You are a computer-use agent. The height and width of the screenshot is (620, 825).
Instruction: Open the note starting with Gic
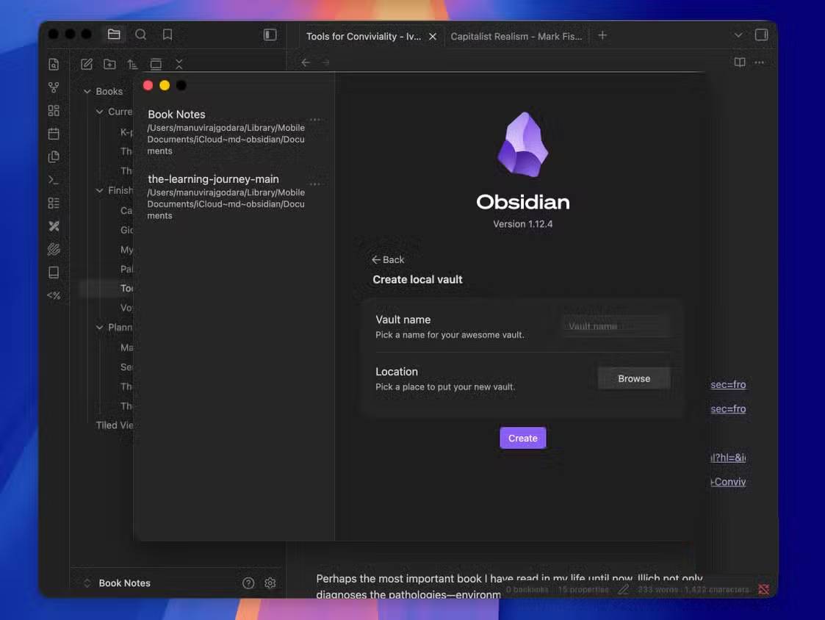(x=126, y=230)
